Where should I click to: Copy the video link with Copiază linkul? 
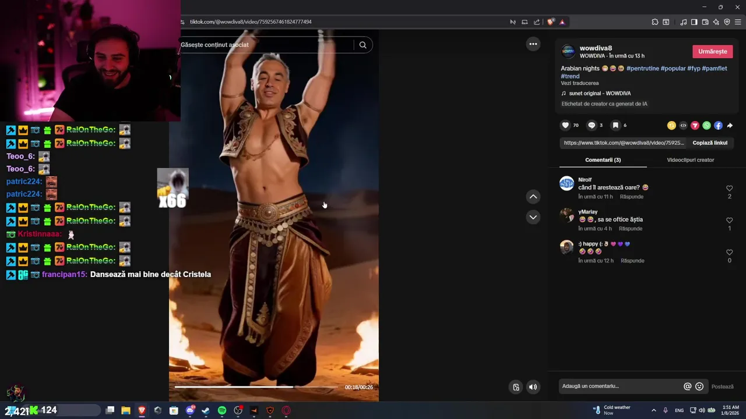tap(710, 143)
